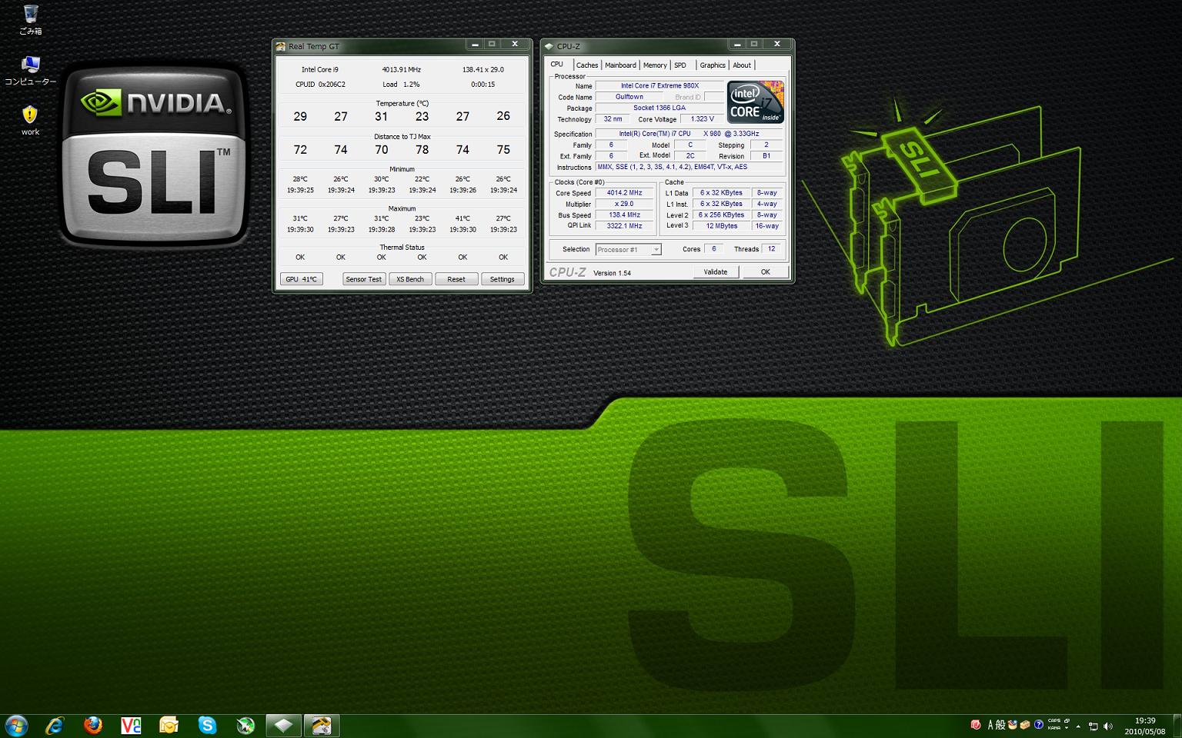Open the language bar options arrow
1182x738 pixels.
coord(1067,728)
